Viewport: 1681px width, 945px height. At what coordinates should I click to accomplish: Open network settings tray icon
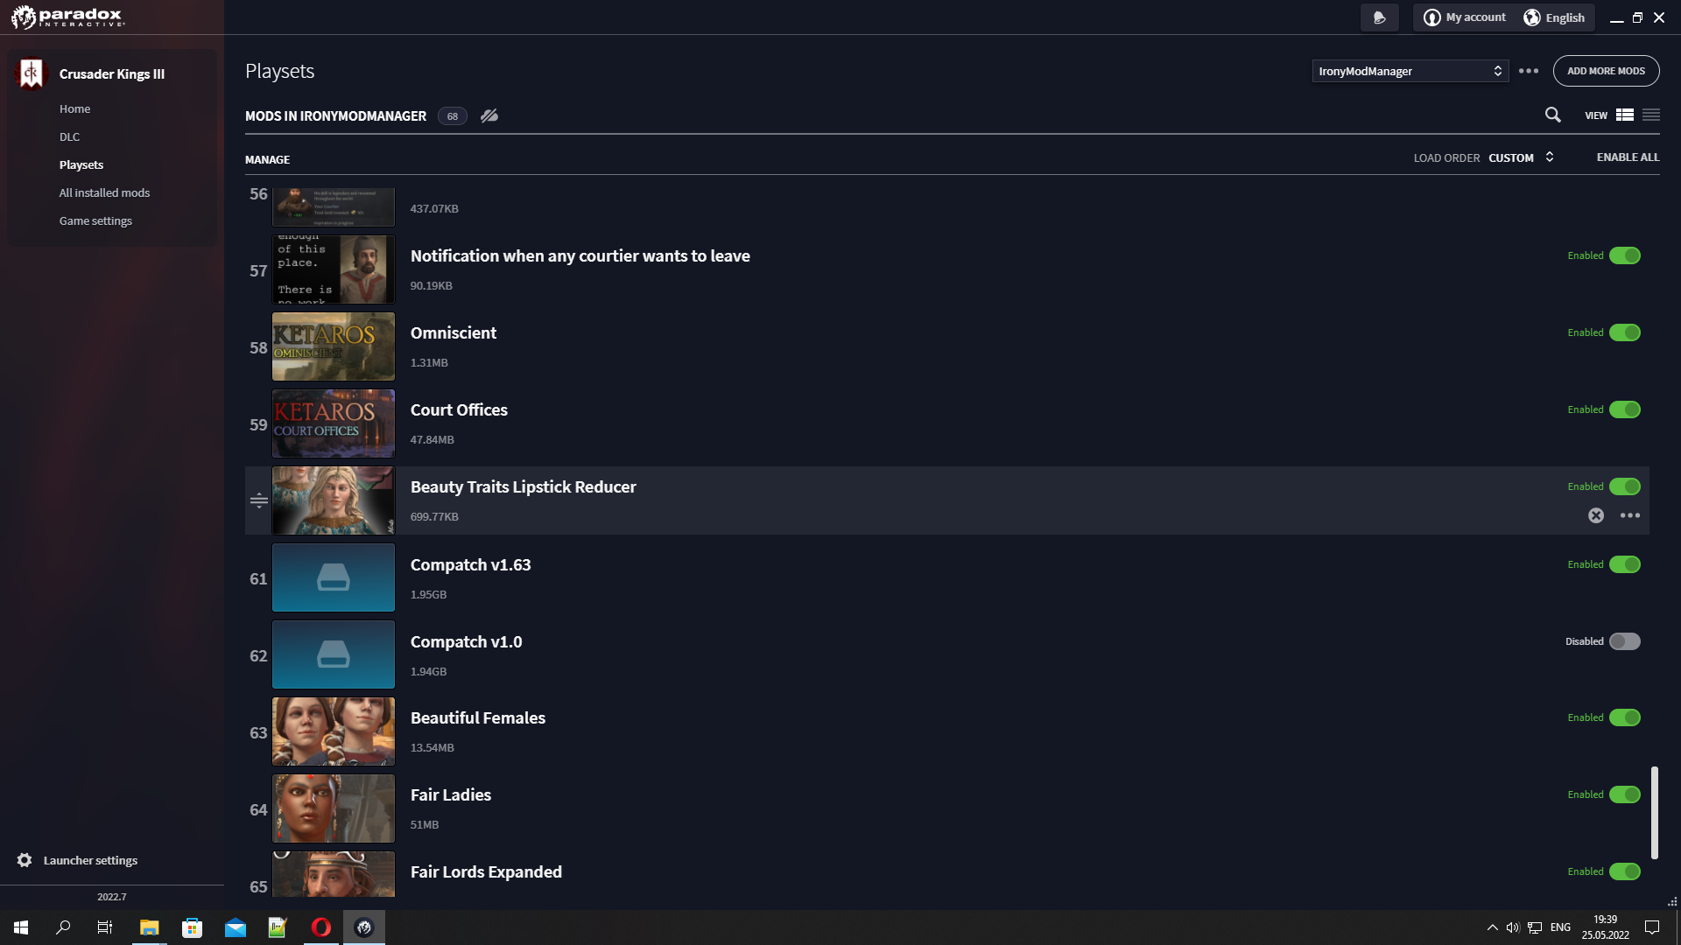coord(1535,927)
